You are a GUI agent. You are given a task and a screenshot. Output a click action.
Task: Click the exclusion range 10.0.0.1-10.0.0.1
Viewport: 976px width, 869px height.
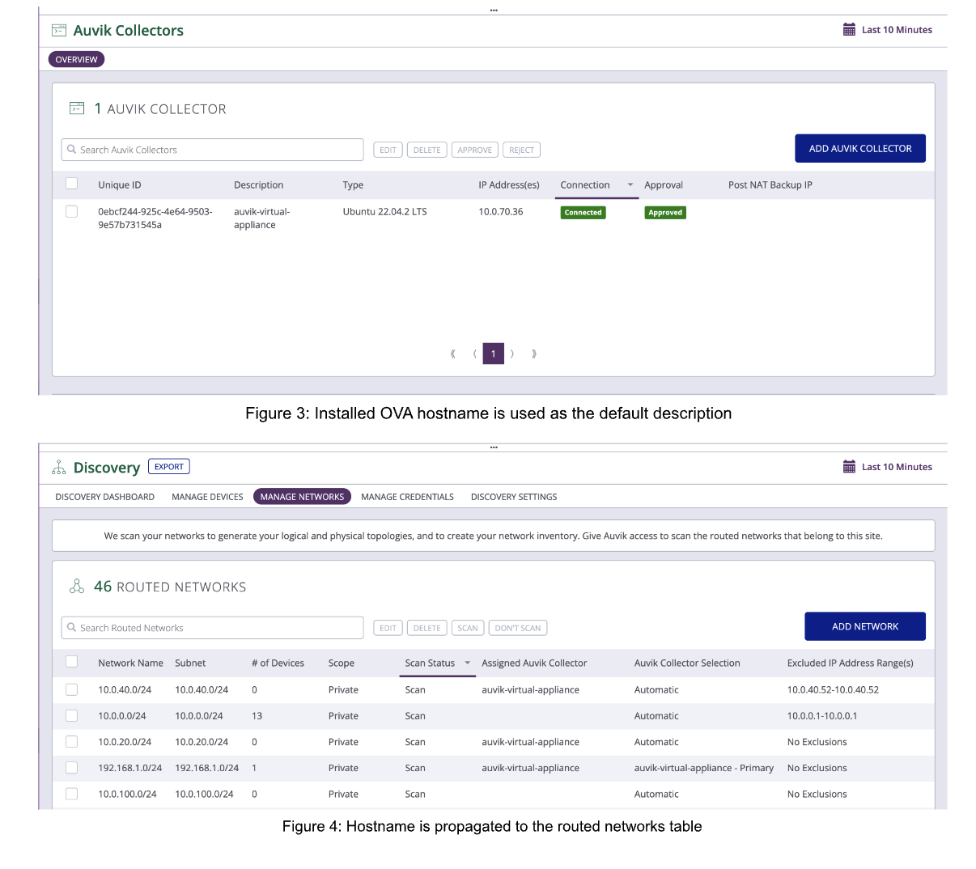tap(822, 716)
